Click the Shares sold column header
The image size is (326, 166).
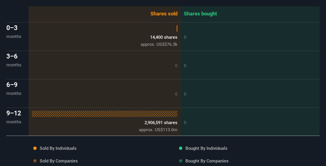pos(164,14)
